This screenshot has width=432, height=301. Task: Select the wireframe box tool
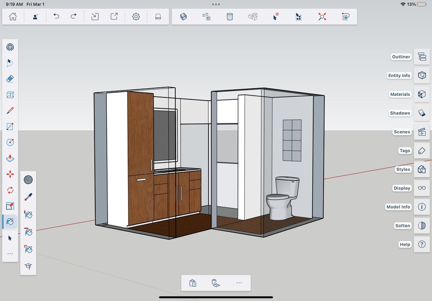[10, 95]
